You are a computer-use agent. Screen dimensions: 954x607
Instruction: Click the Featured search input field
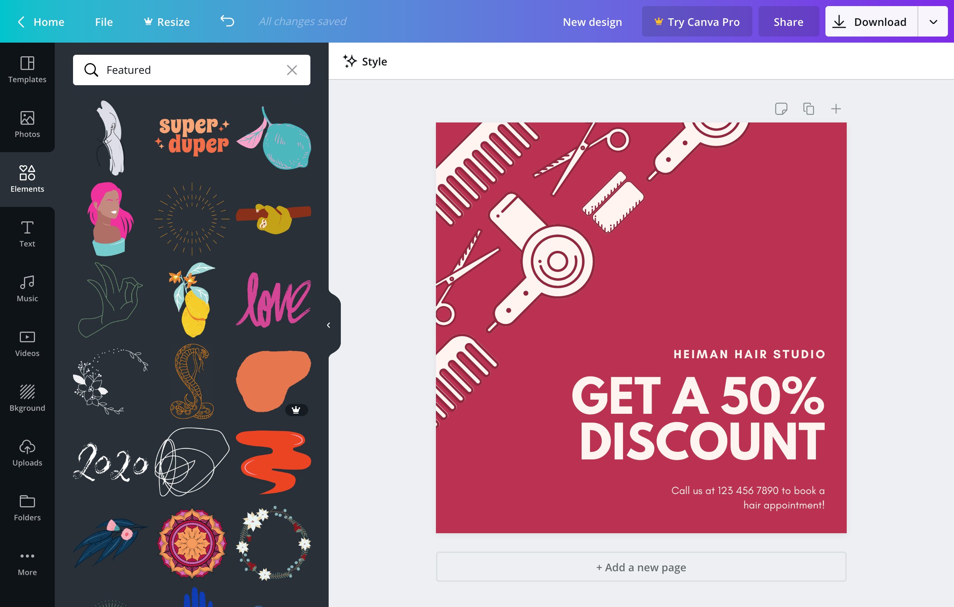tap(192, 70)
